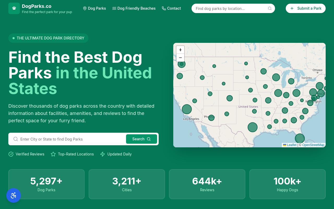Click the 644k+ Reviews stat card
Image resolution: width=334 pixels, height=209 pixels.
[207, 184]
